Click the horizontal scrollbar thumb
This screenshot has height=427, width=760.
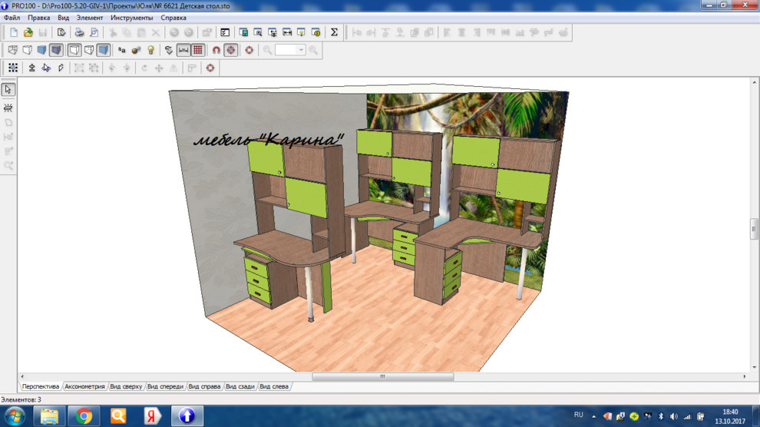click(x=382, y=377)
